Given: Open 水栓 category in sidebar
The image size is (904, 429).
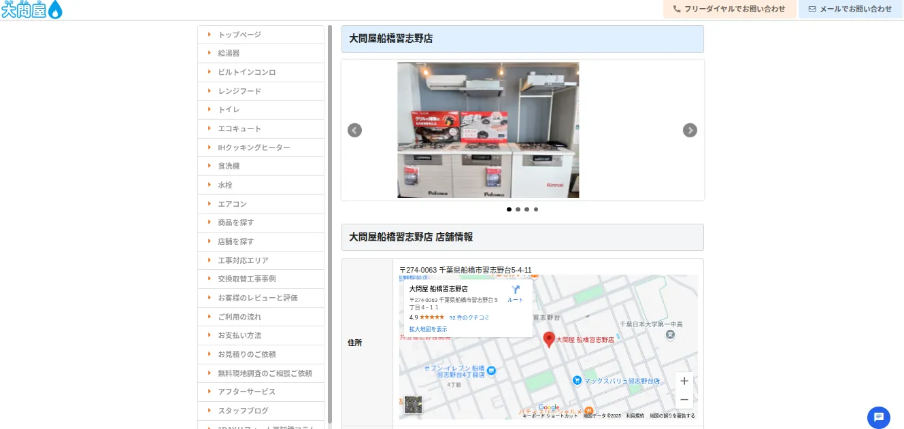Looking at the screenshot, I should coord(261,185).
